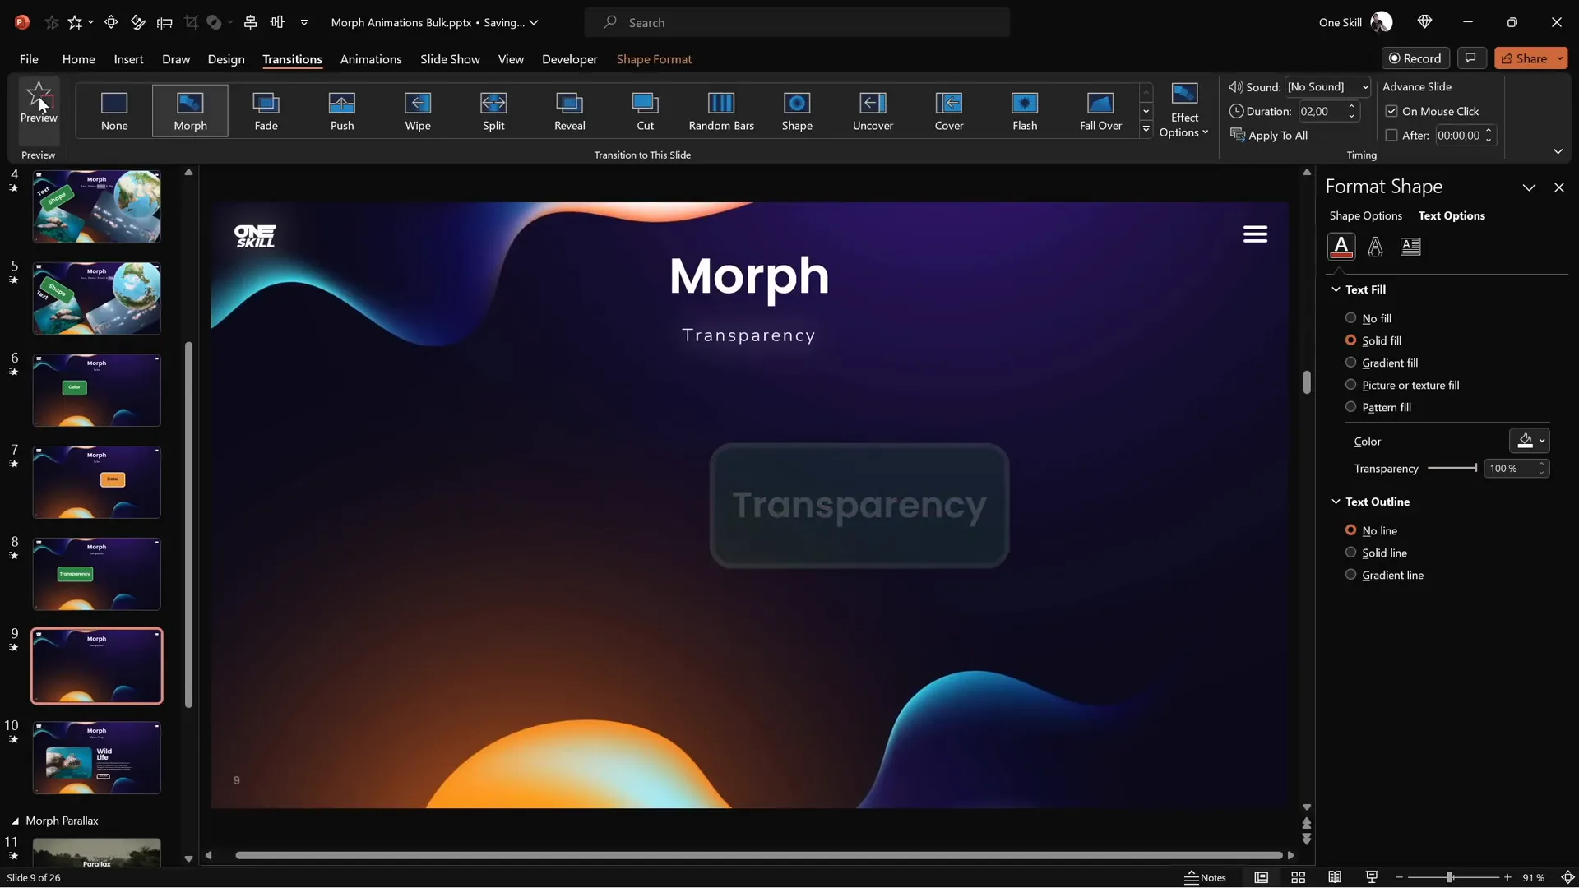This screenshot has width=1579, height=888.
Task: Select Picture or texture fill option
Action: tap(1350, 384)
